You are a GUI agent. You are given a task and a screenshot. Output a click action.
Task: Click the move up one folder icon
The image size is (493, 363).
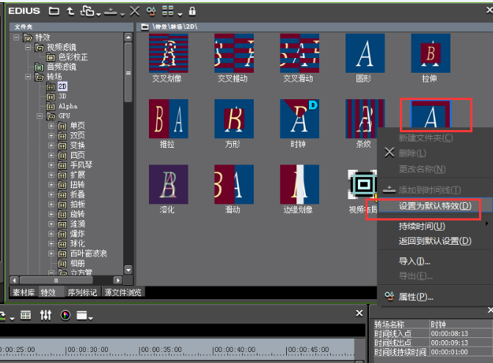point(70,11)
